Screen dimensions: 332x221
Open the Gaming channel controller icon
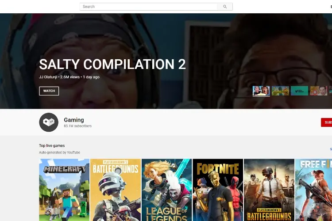pyautogui.click(x=49, y=122)
